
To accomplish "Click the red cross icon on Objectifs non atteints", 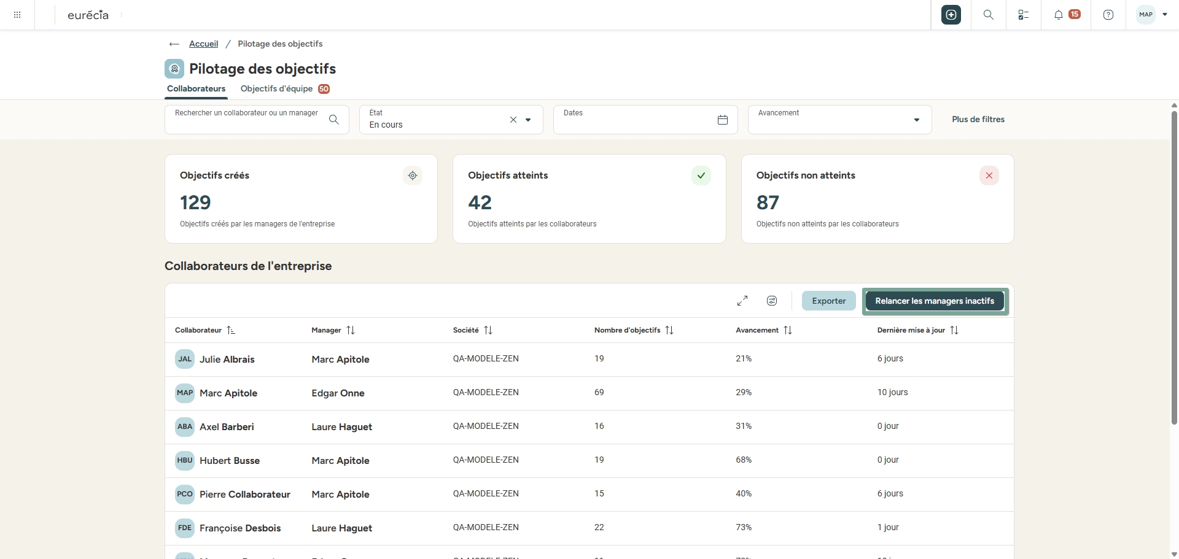I will 989,175.
